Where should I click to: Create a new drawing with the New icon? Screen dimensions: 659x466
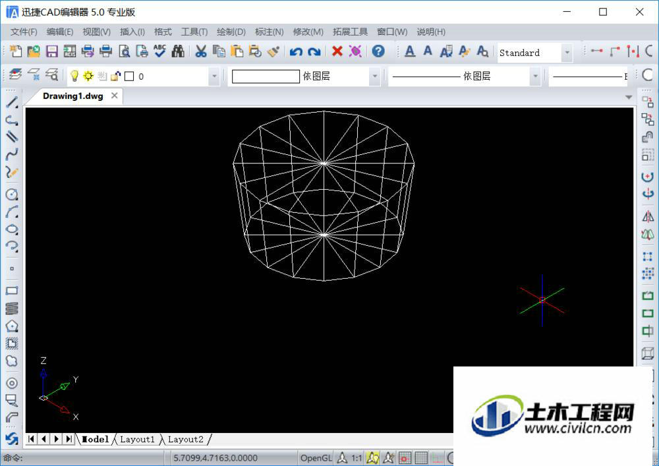tap(16, 51)
